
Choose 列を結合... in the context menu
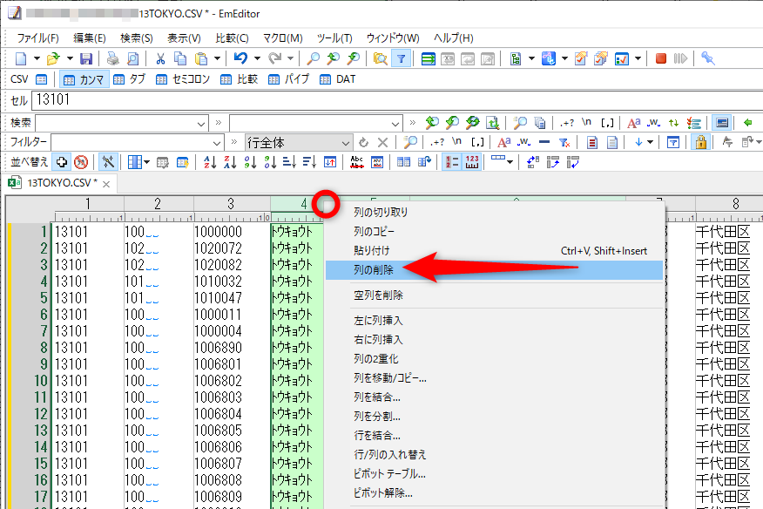click(495, 397)
